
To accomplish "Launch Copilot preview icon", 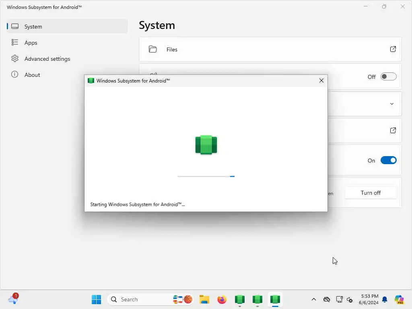I will click(399, 299).
